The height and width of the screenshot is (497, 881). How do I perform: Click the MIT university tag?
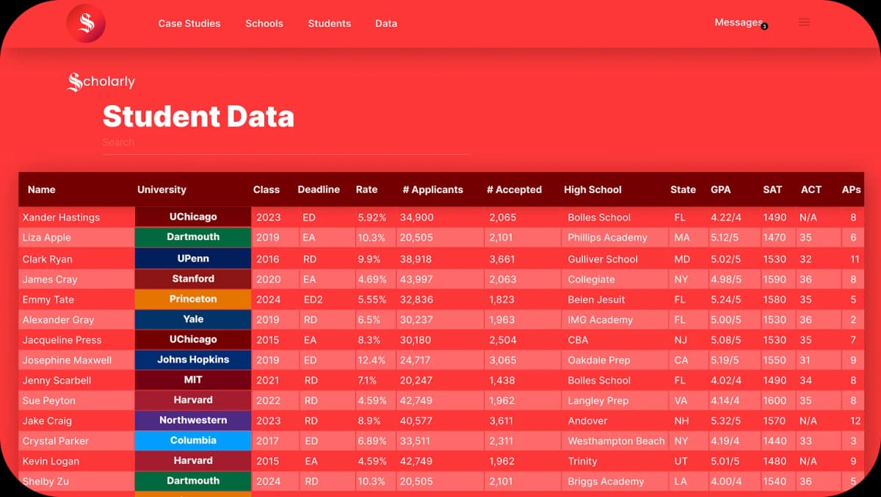pyautogui.click(x=193, y=380)
